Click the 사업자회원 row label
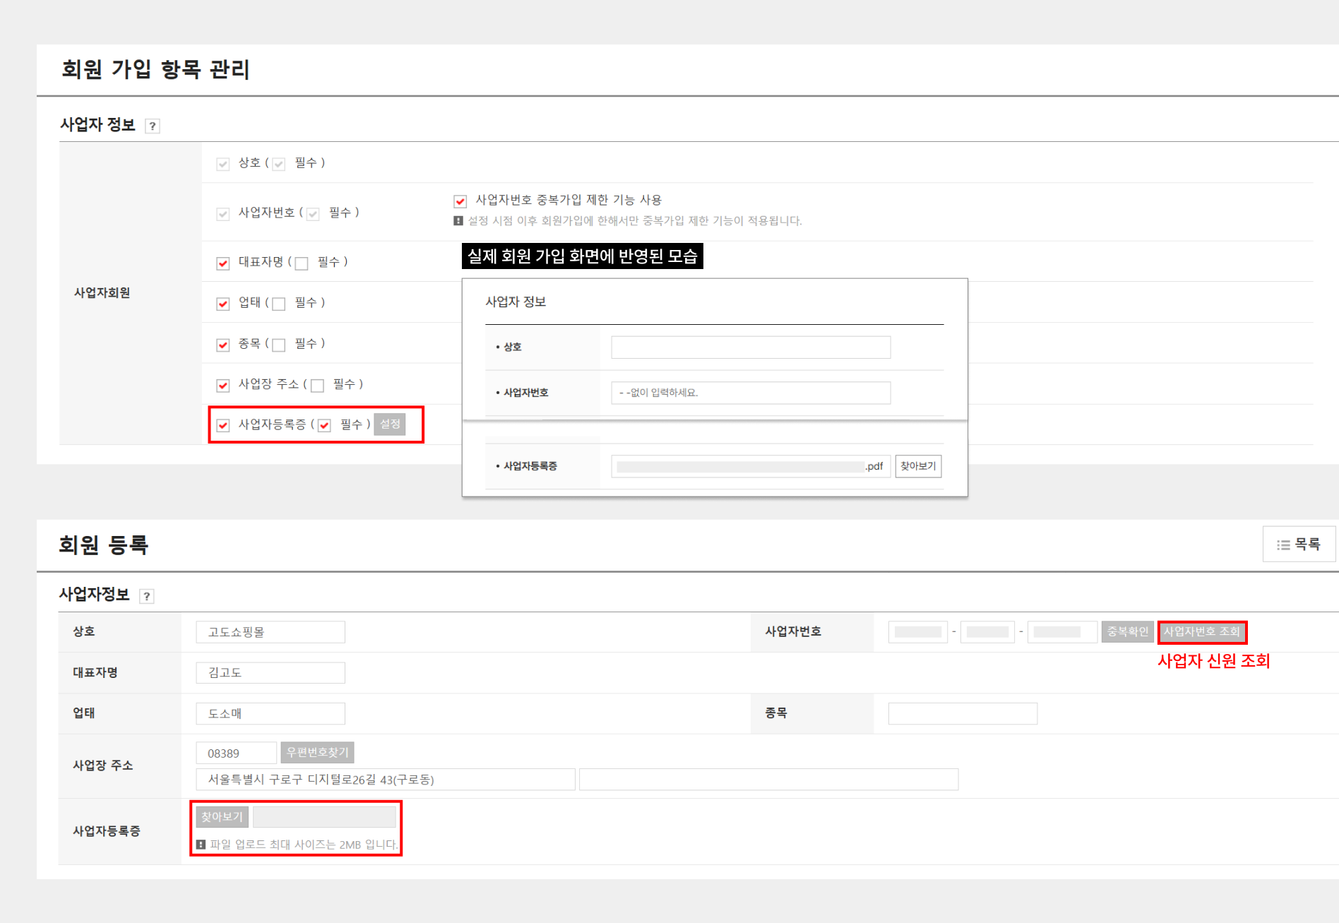The height and width of the screenshot is (923, 1339). (102, 293)
